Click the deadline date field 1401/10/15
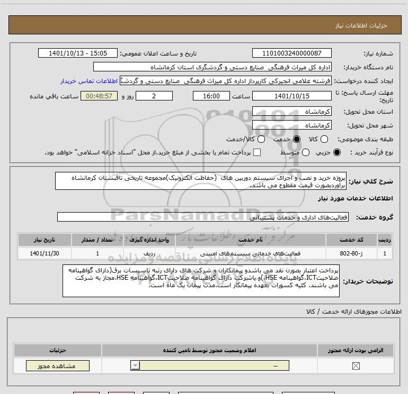 (x=291, y=96)
